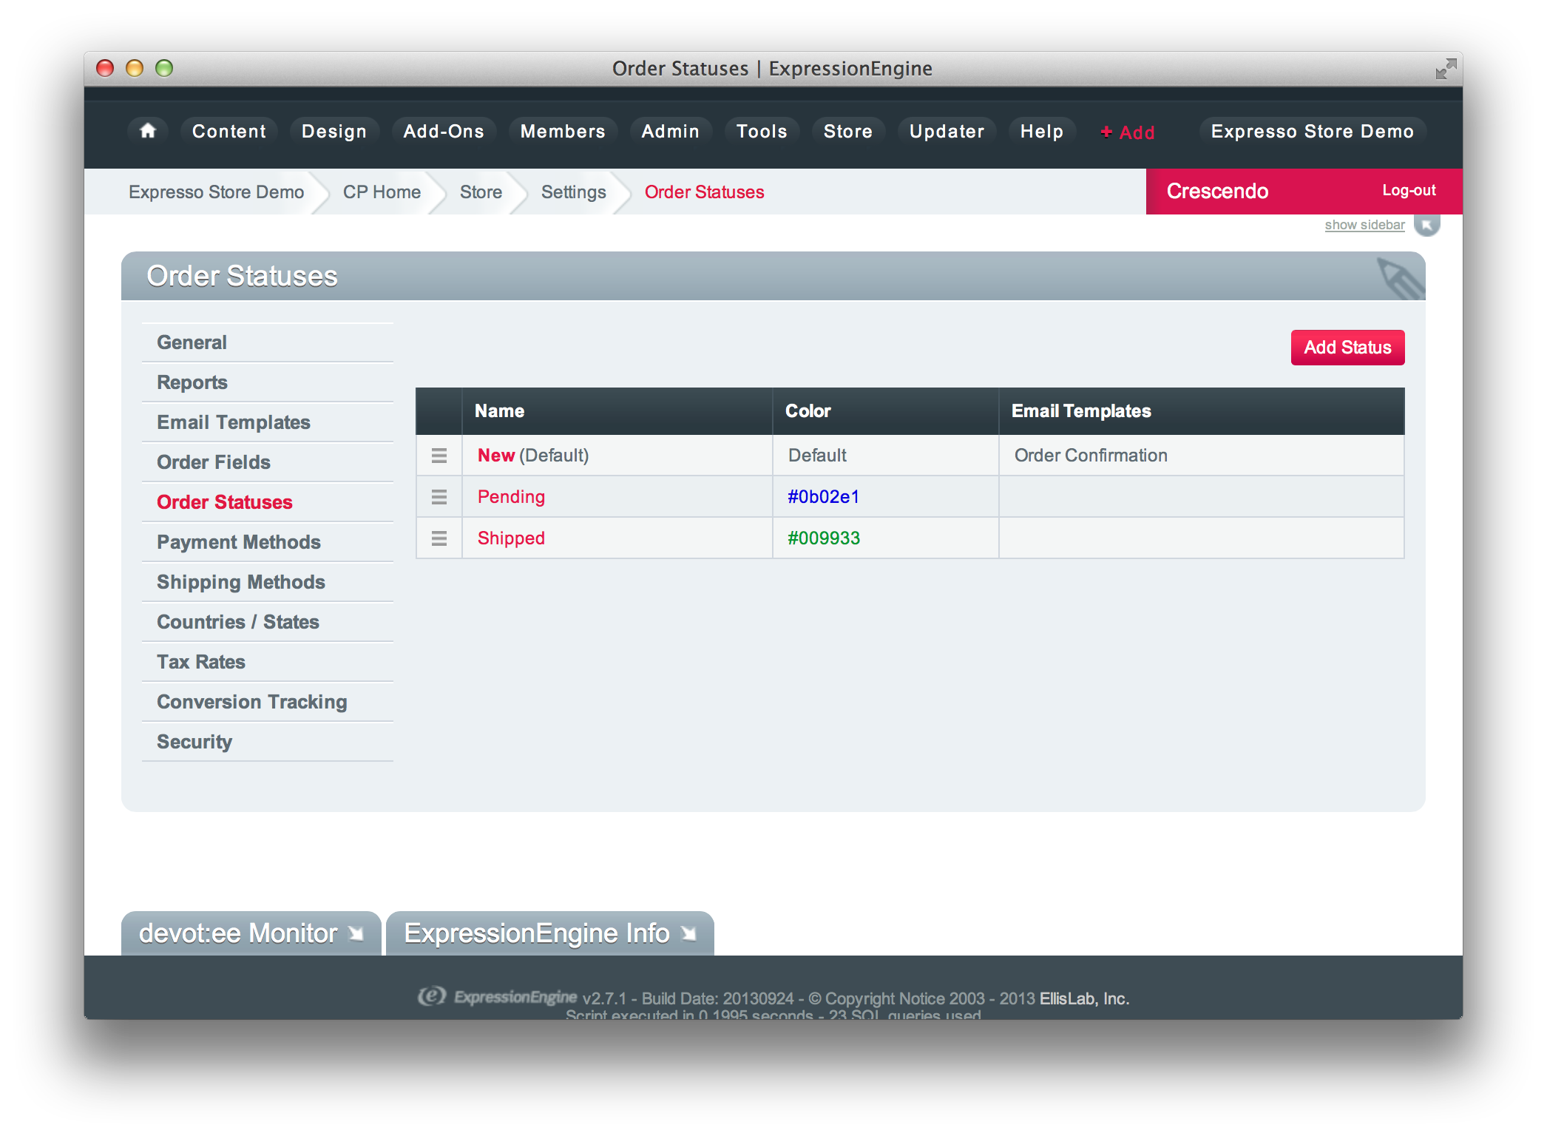
Task: Click the drag handle for the Pending row
Action: point(439,497)
